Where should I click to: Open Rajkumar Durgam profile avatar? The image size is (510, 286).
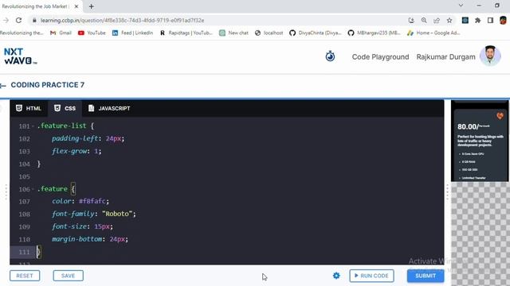490,56
